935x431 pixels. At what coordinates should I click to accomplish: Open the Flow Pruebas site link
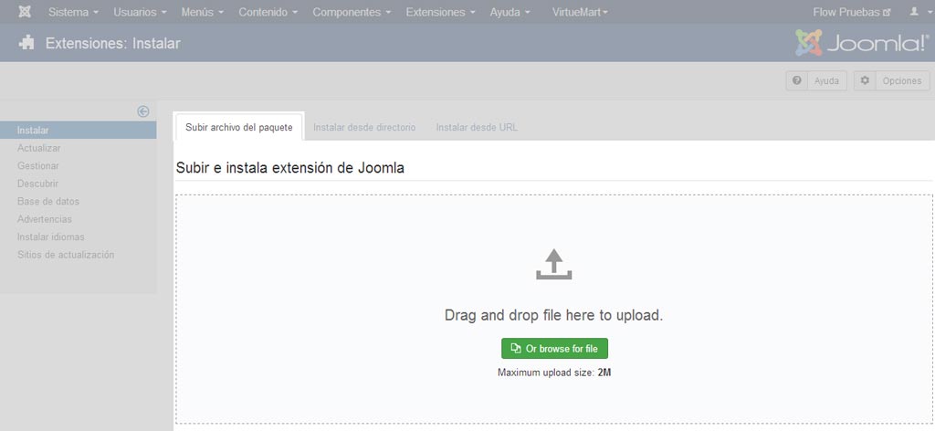click(x=852, y=12)
